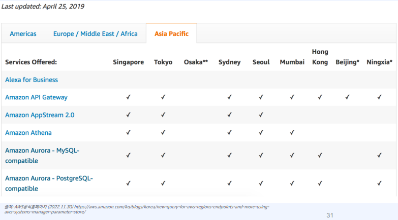Click Aurora PostgreSQL checkmark under Tokyo
This screenshot has height=220, width=398.
tap(163, 184)
